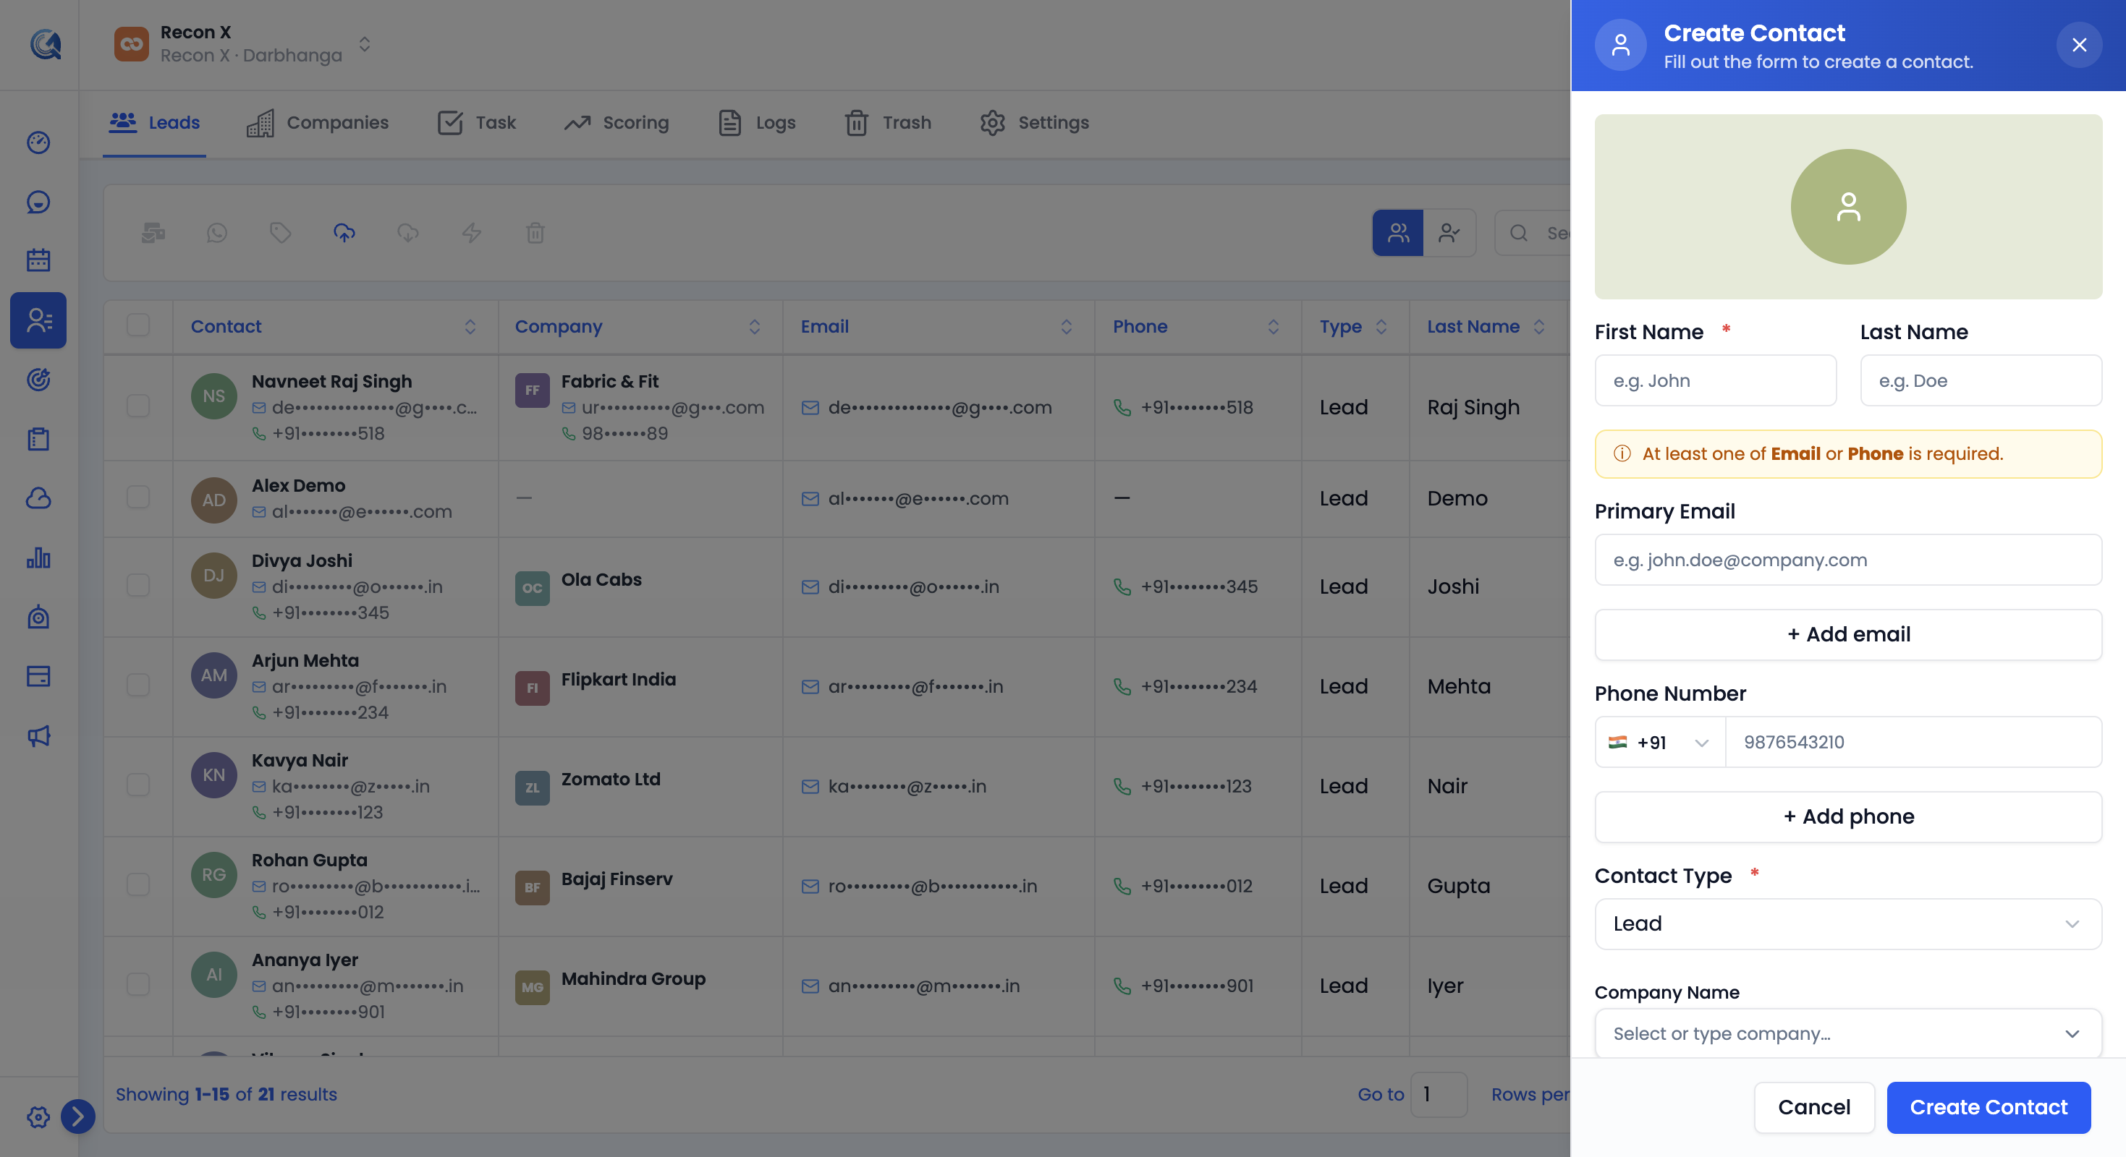Click the Primary Email input field
The width and height of the screenshot is (2126, 1157).
pyautogui.click(x=1847, y=560)
